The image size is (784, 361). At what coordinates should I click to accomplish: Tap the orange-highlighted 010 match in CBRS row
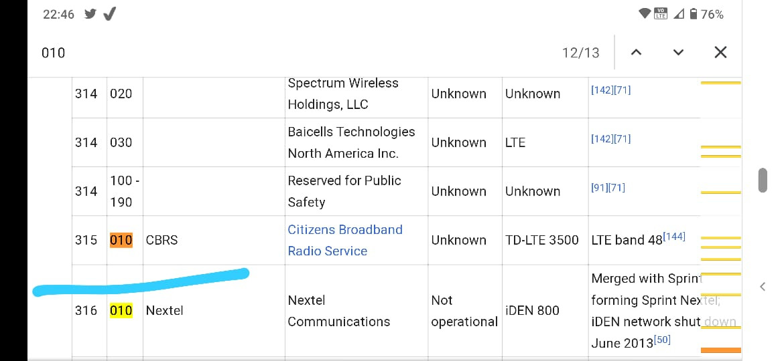[x=121, y=240]
